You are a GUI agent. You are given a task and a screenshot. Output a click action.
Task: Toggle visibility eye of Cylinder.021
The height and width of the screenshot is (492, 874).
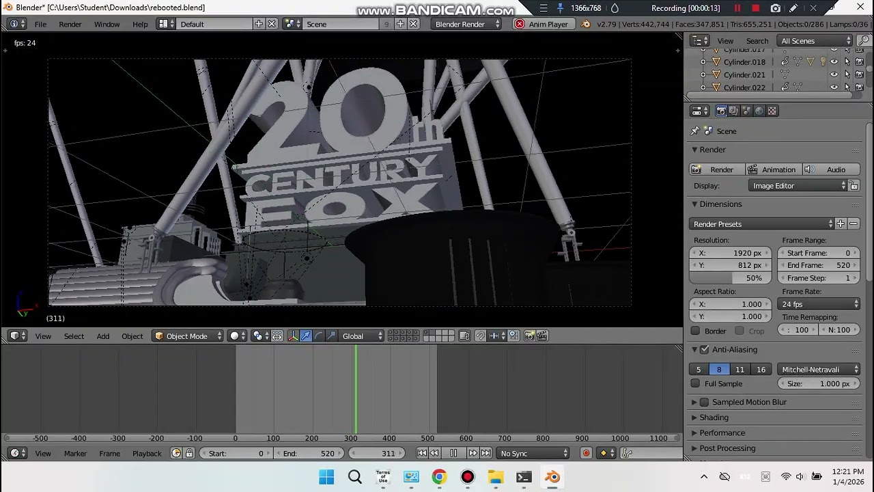(x=834, y=74)
